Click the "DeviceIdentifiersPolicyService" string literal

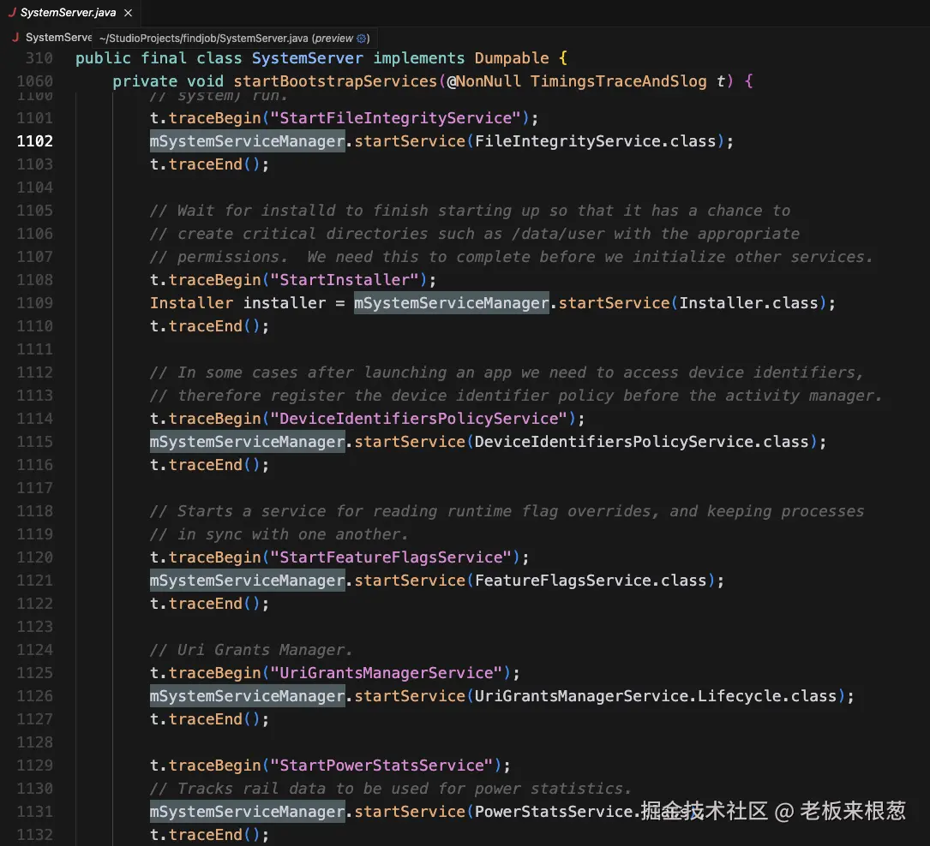tap(419, 418)
